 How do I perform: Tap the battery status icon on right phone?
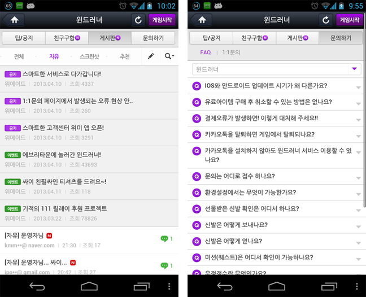click(341, 6)
